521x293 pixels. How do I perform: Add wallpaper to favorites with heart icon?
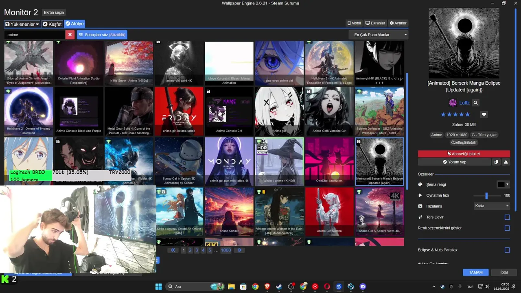click(484, 115)
